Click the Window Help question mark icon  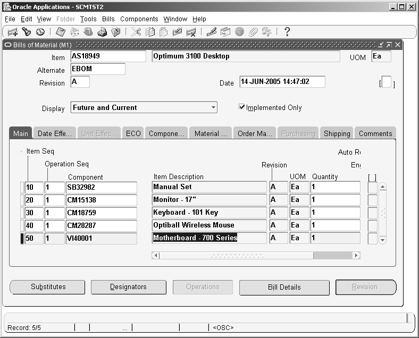[x=287, y=32]
